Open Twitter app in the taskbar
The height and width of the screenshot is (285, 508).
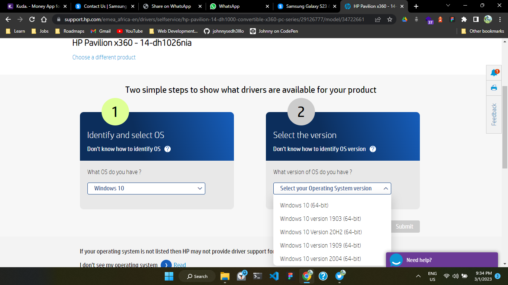tap(340, 276)
